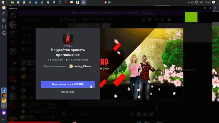
Task: Open pinned messages in Discord
Action: (x=156, y=19)
